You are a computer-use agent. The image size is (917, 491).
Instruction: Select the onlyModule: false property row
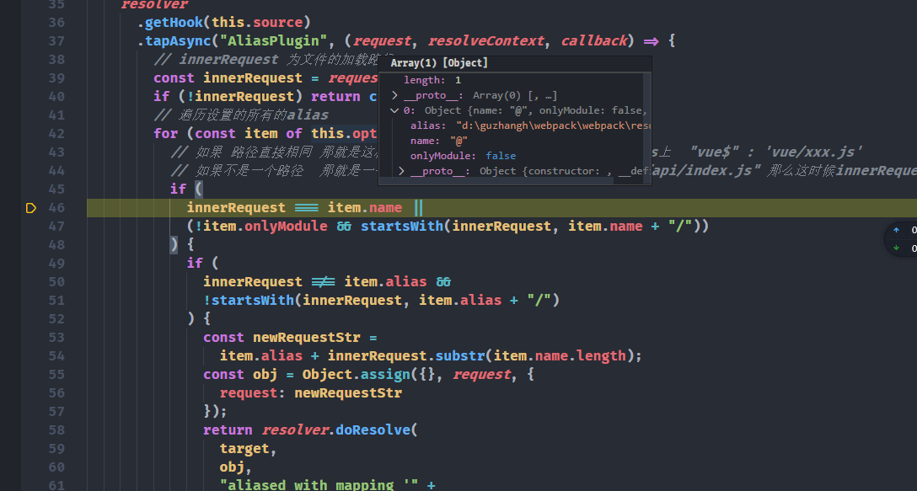(x=462, y=156)
